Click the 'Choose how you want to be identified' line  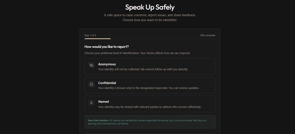pos(150,20)
